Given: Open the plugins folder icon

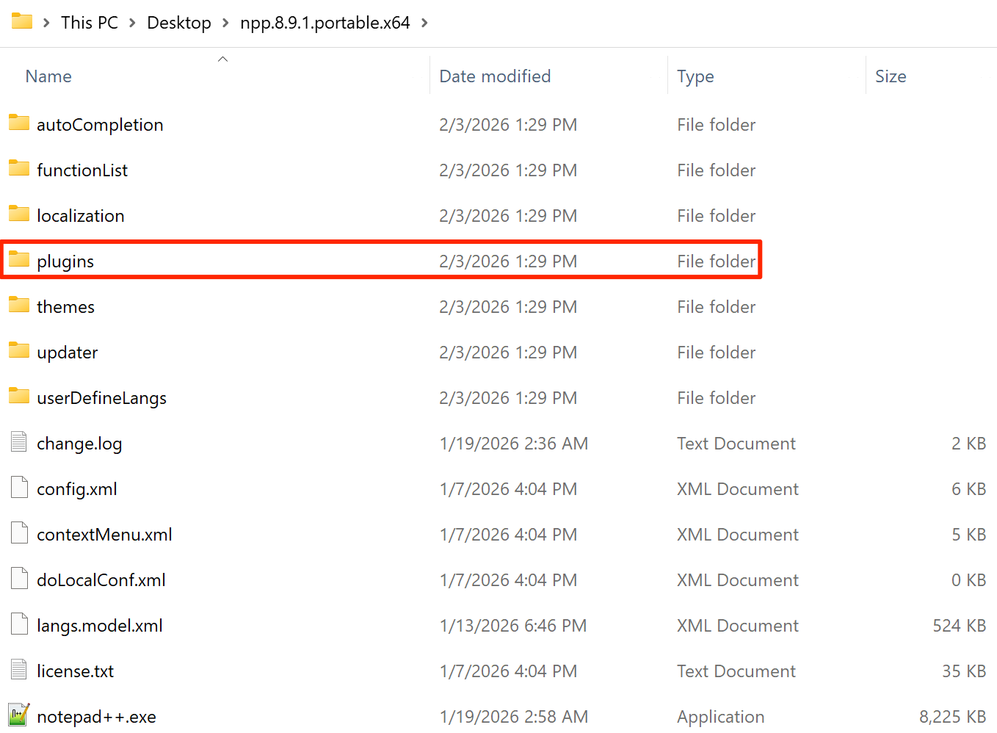Looking at the screenshot, I should tap(18, 259).
